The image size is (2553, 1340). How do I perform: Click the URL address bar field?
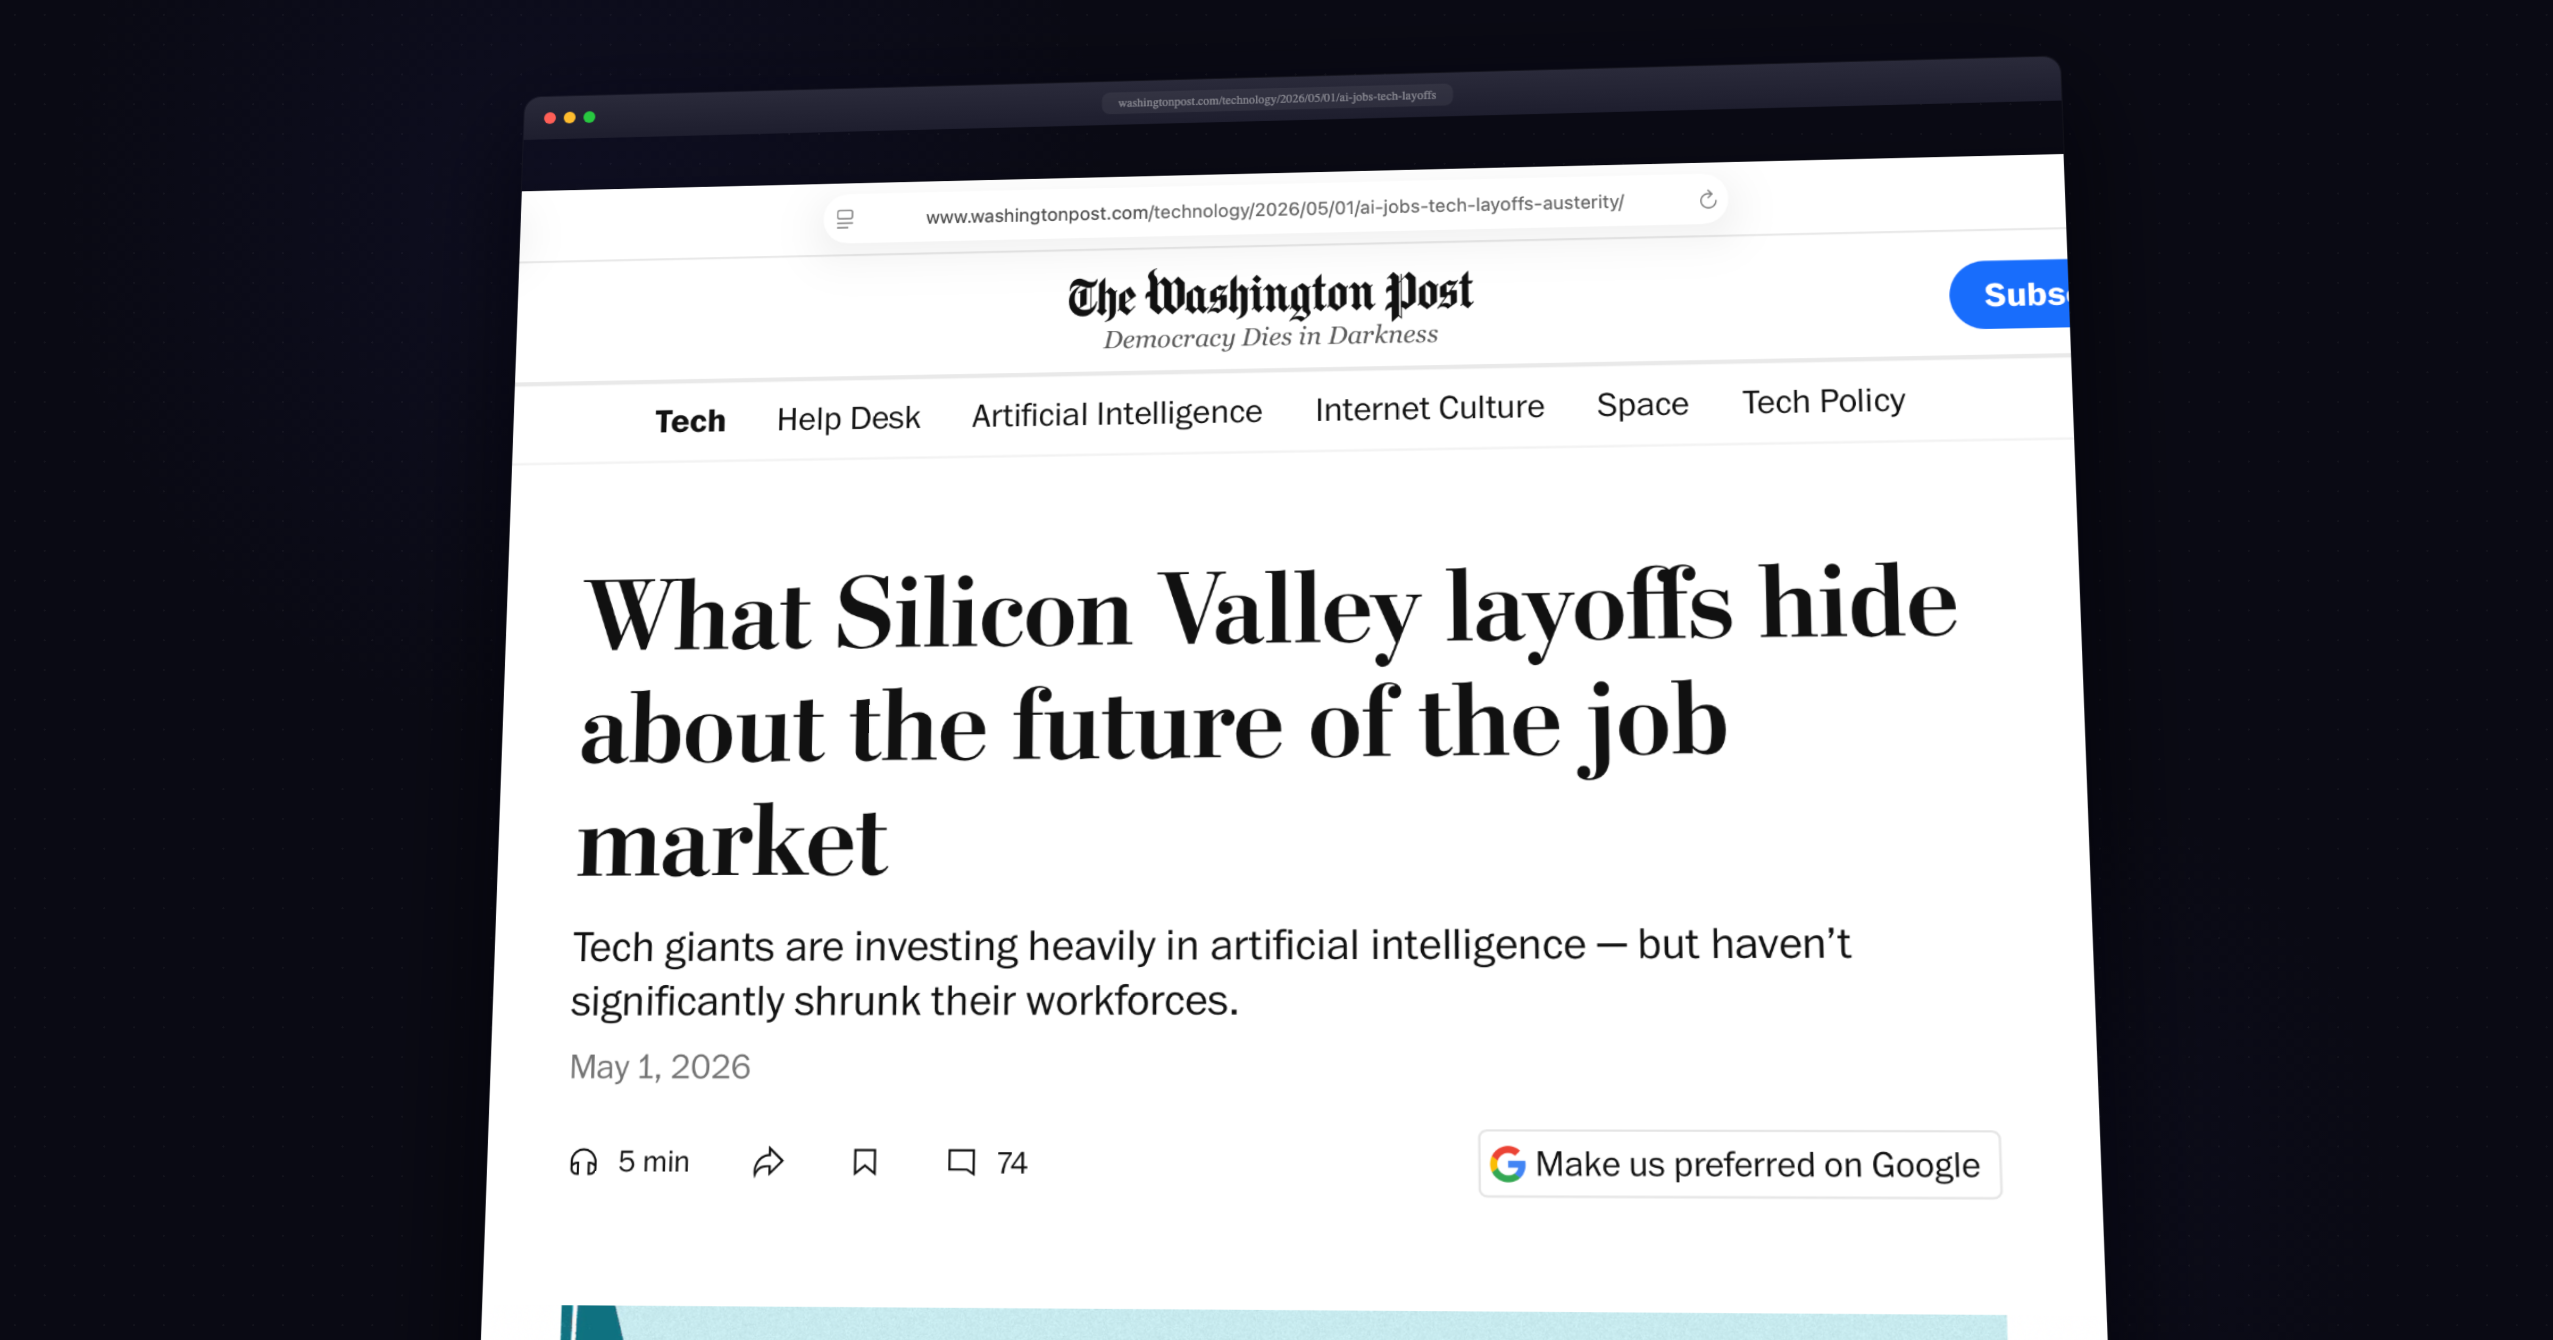tap(1274, 209)
